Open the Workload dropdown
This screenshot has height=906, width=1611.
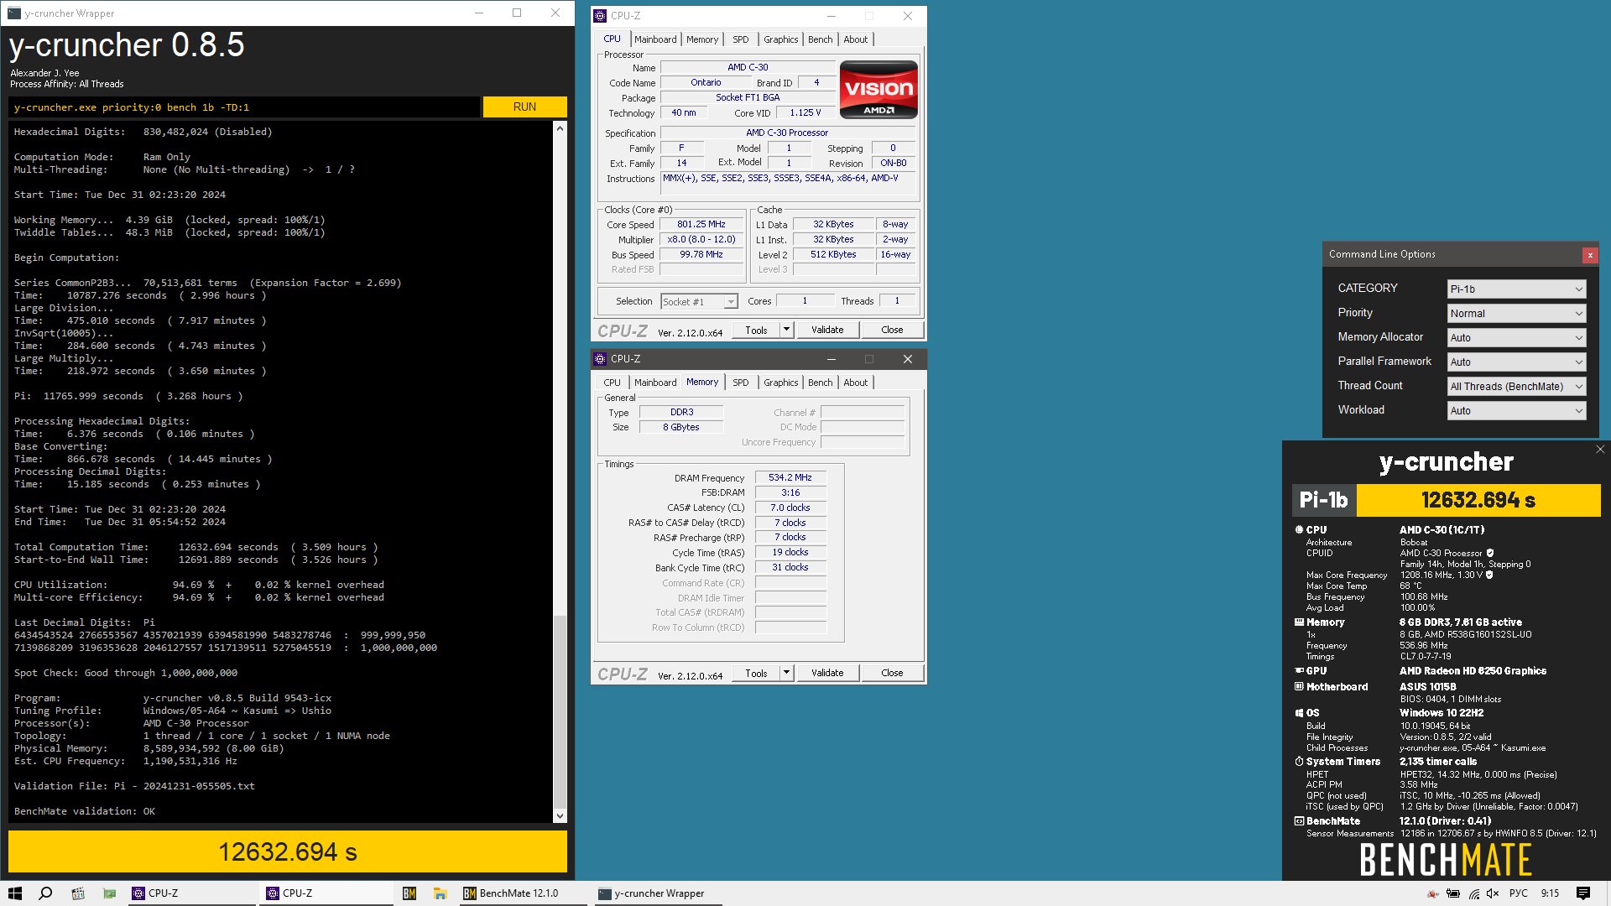(x=1517, y=410)
